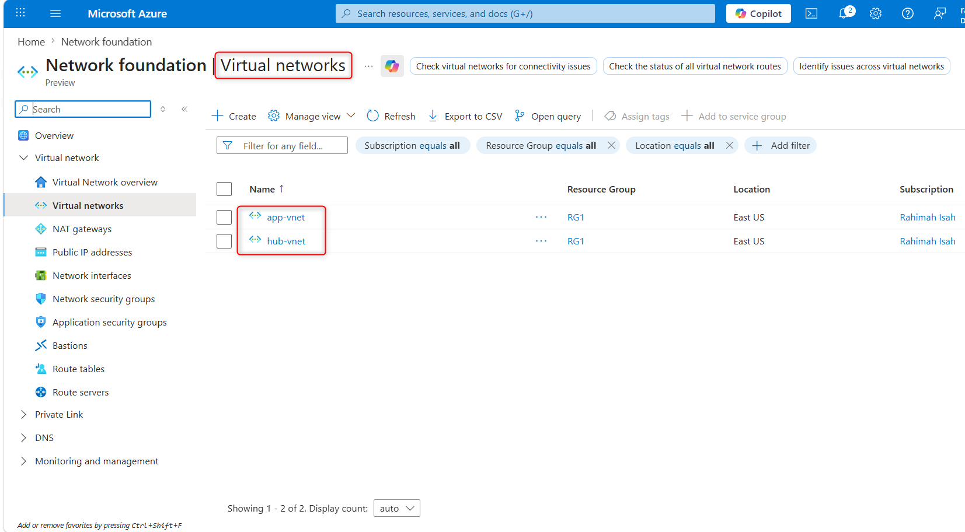Screen dimensions: 965x532
Task: Click Identify issues across virtual networks
Action: pos(872,66)
